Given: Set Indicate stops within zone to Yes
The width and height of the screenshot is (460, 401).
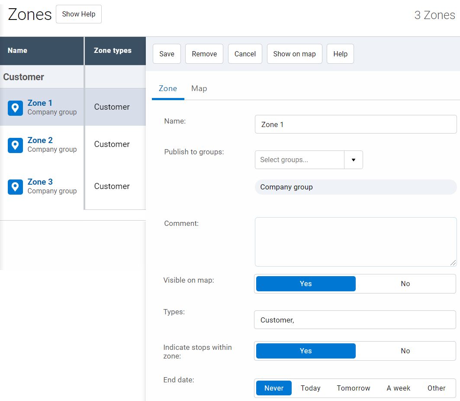Looking at the screenshot, I should coord(306,351).
